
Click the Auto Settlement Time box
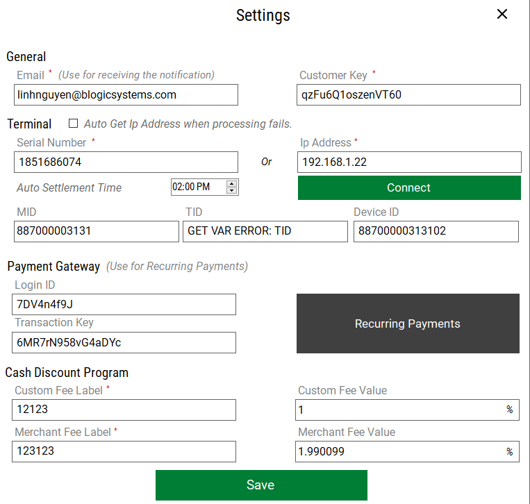click(198, 187)
